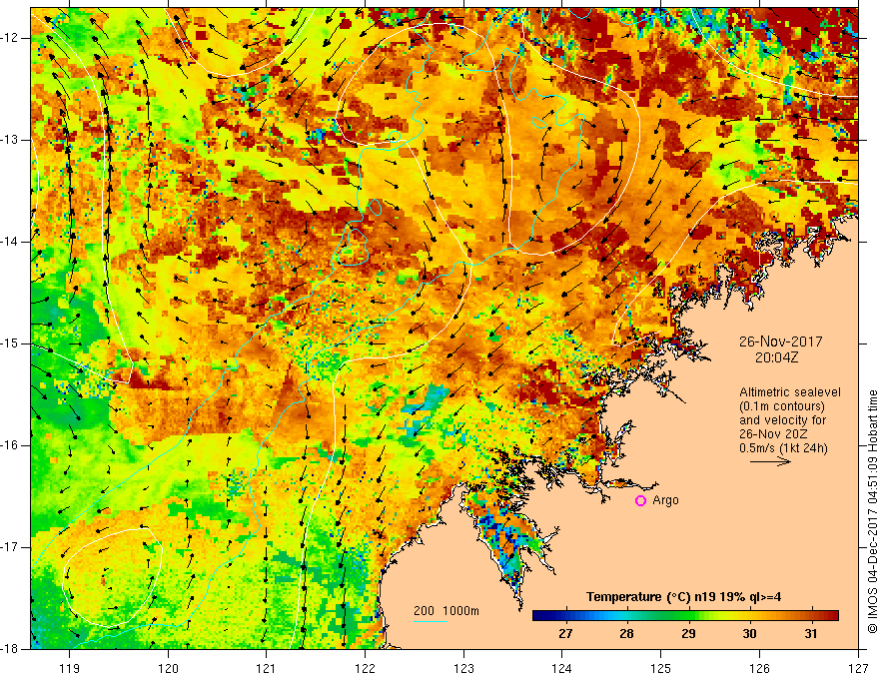Click the '200 1000m' depth legend text

446,611
